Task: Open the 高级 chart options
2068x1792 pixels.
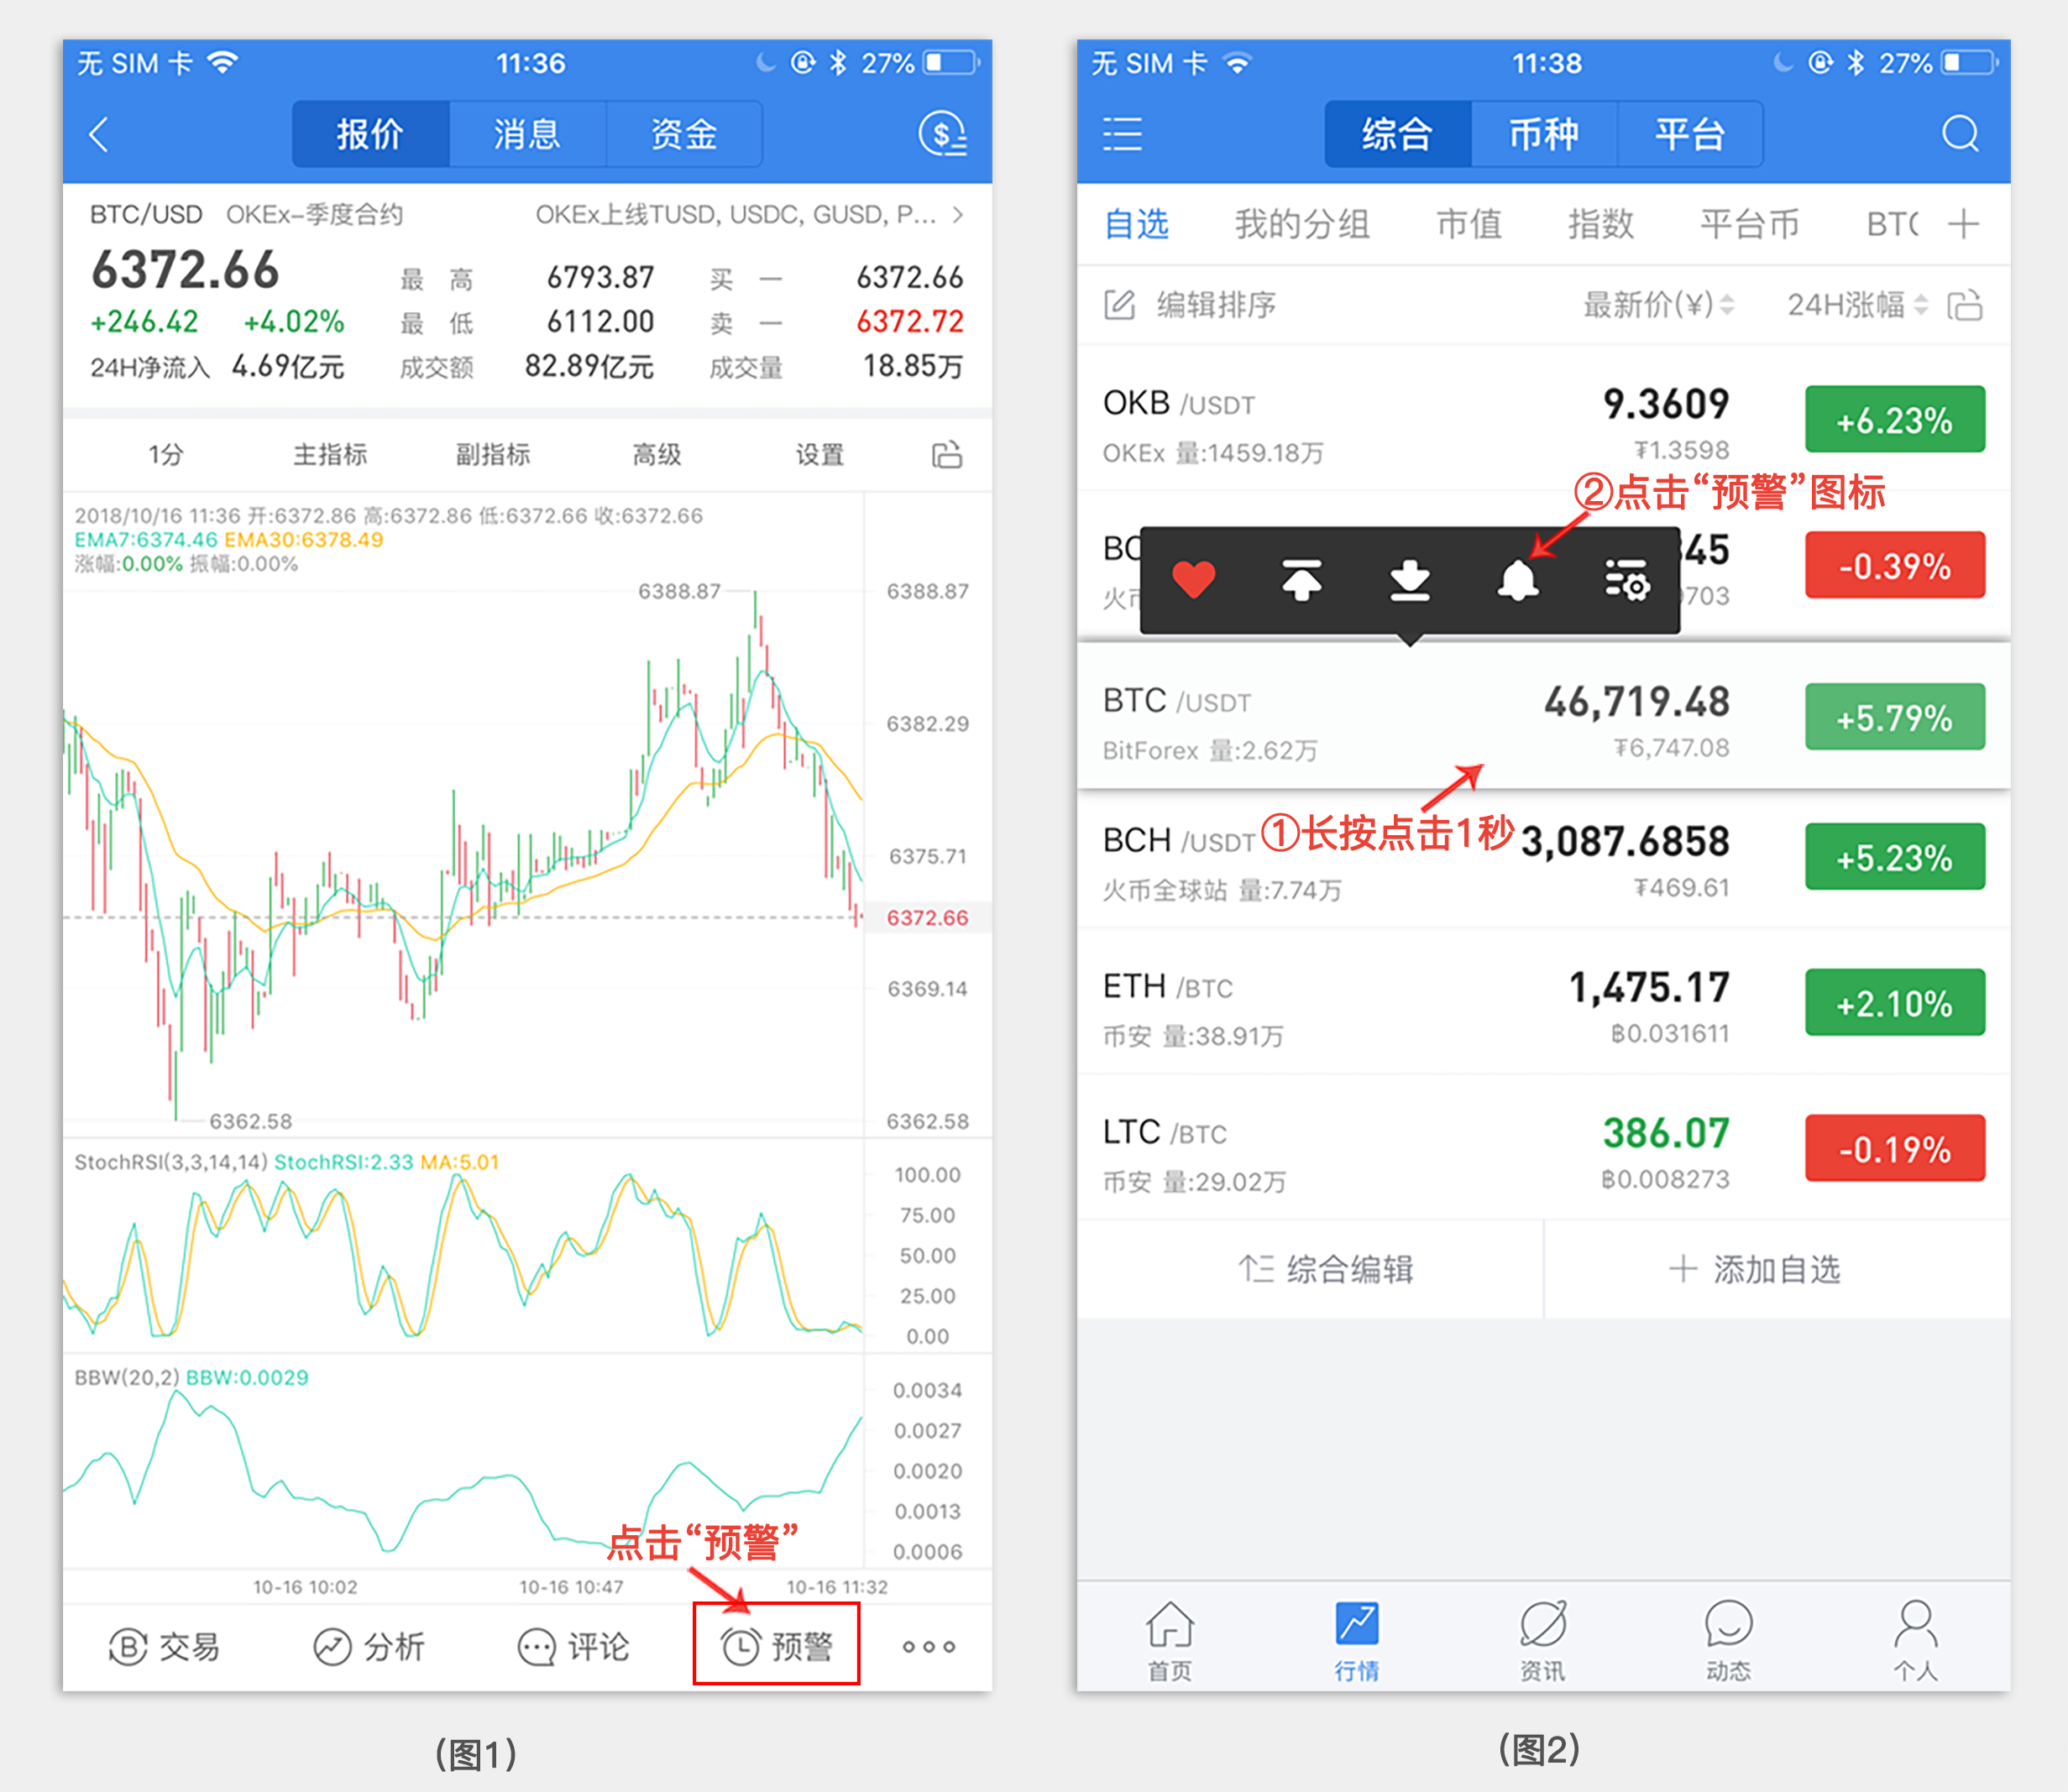Action: pyautogui.click(x=657, y=455)
